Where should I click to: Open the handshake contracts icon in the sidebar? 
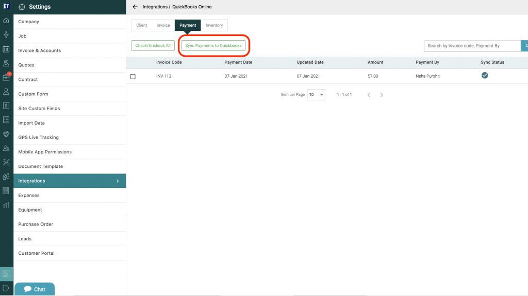(6, 134)
